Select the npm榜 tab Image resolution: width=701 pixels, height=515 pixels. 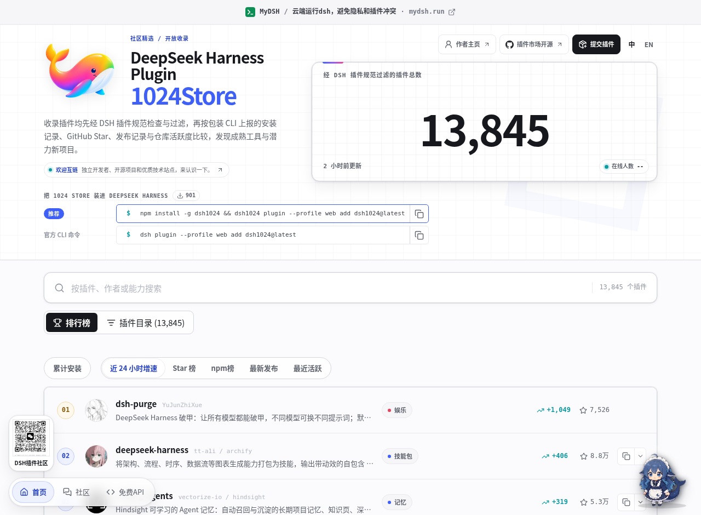tap(222, 368)
